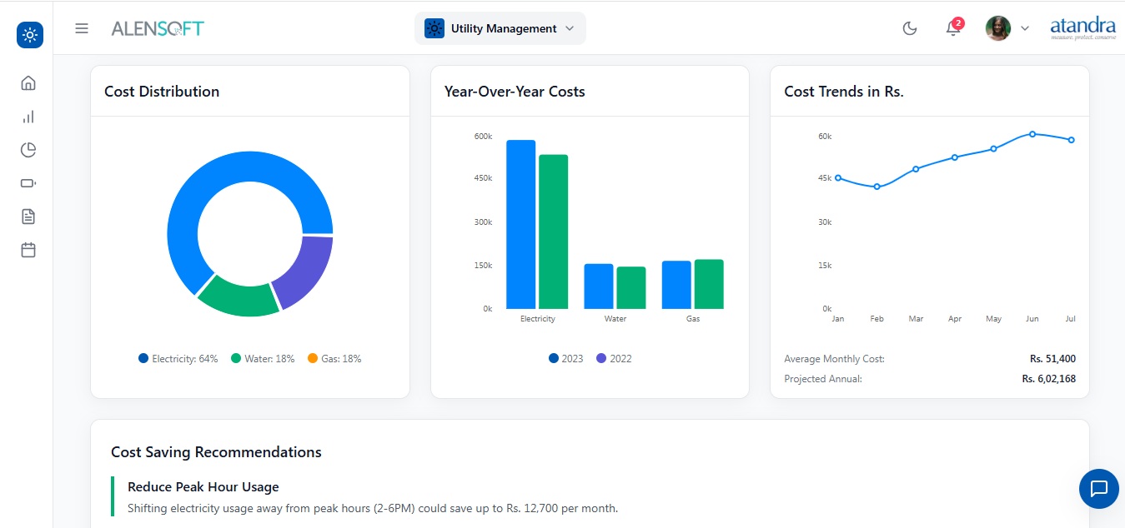The height and width of the screenshot is (528, 1125).
Task: Toggle Water legend in Cost Distribution
Action: [x=263, y=359]
